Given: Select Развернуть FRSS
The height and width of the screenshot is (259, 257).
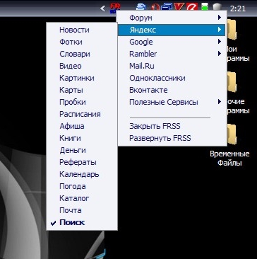Looking at the screenshot, I should point(172,138).
